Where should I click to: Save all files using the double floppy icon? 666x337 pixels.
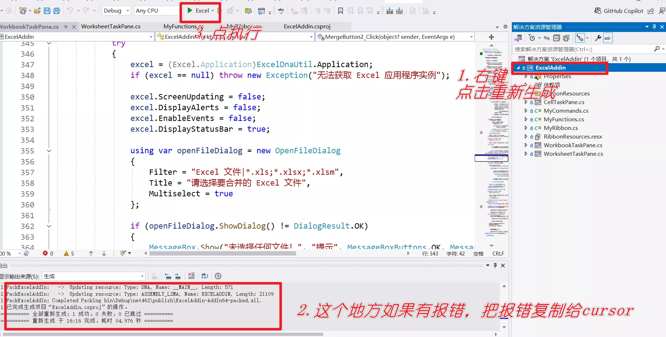click(57, 11)
